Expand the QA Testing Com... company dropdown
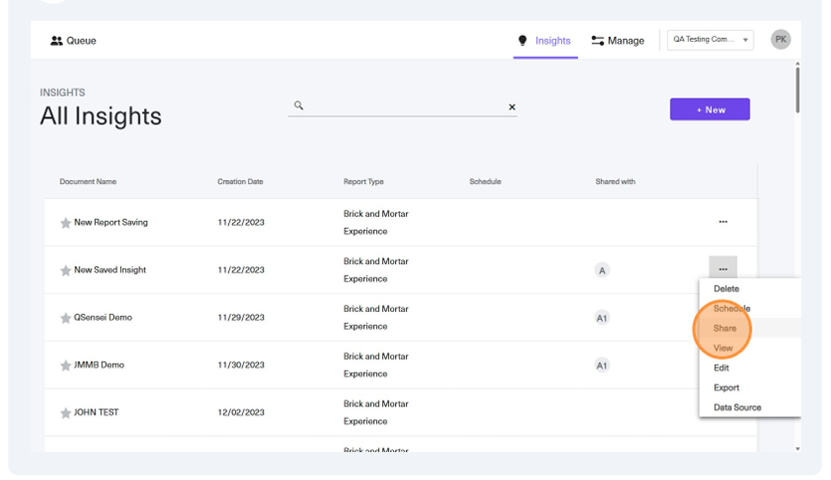831x480 pixels. click(711, 40)
